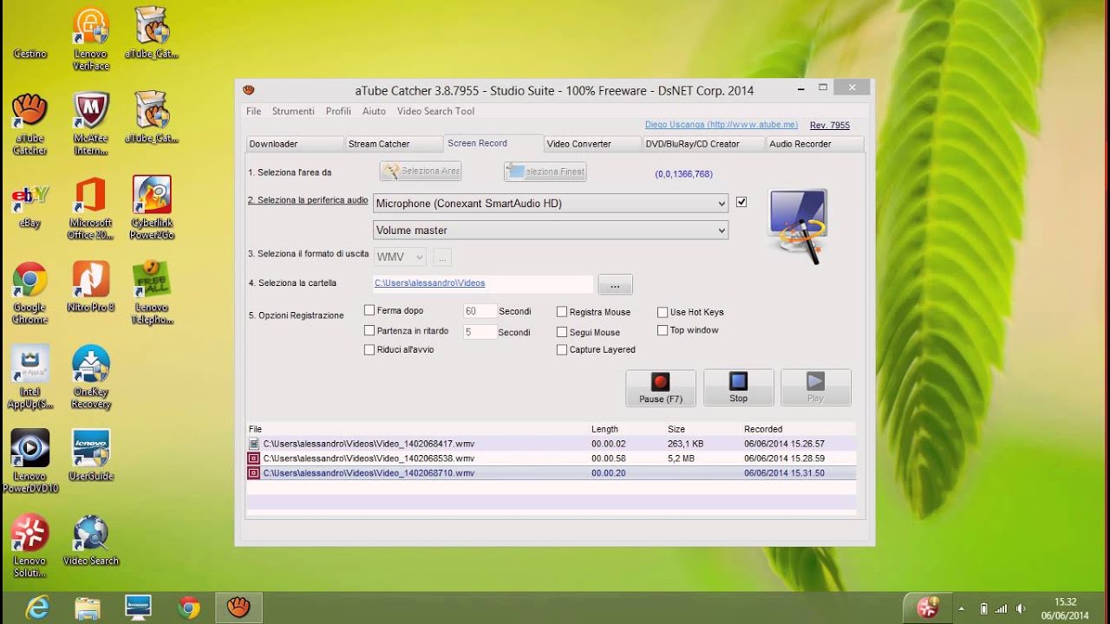
Task: Toggle the audio device enable checkbox
Action: tap(741, 202)
